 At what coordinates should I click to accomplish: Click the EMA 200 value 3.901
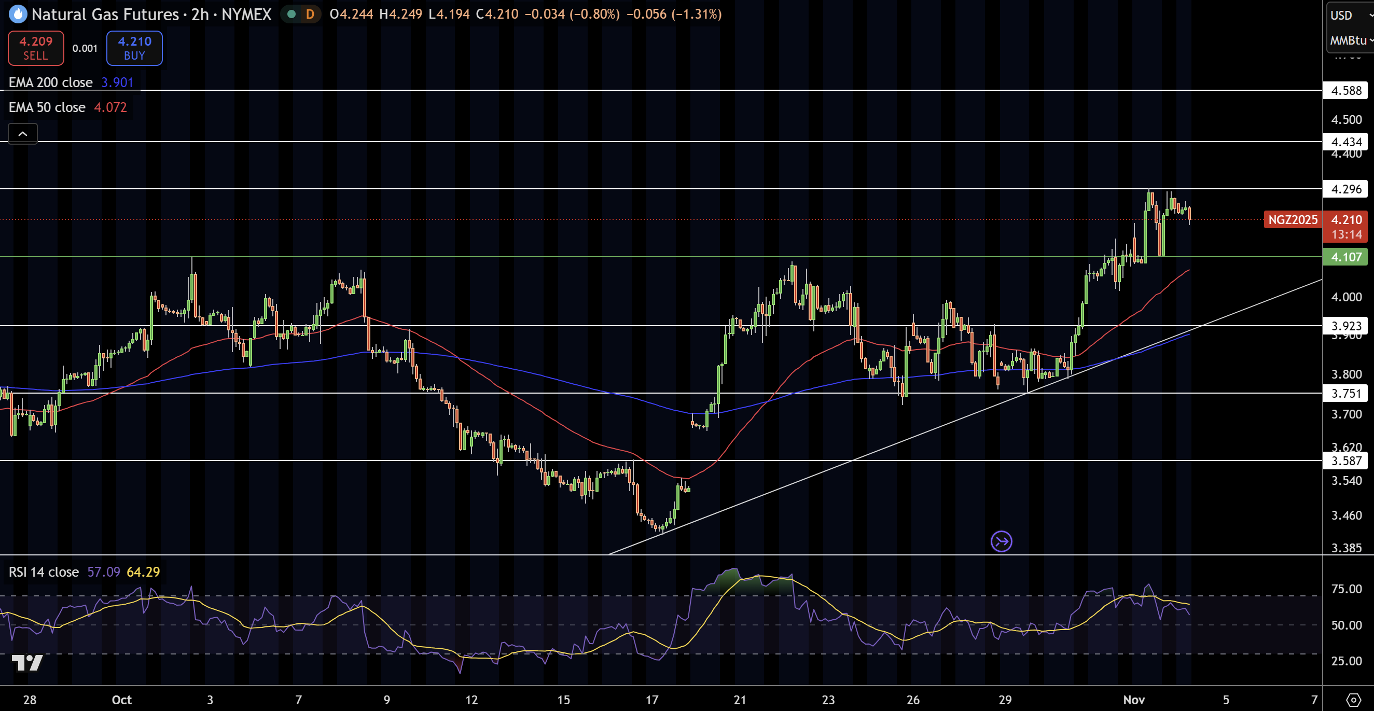117,82
